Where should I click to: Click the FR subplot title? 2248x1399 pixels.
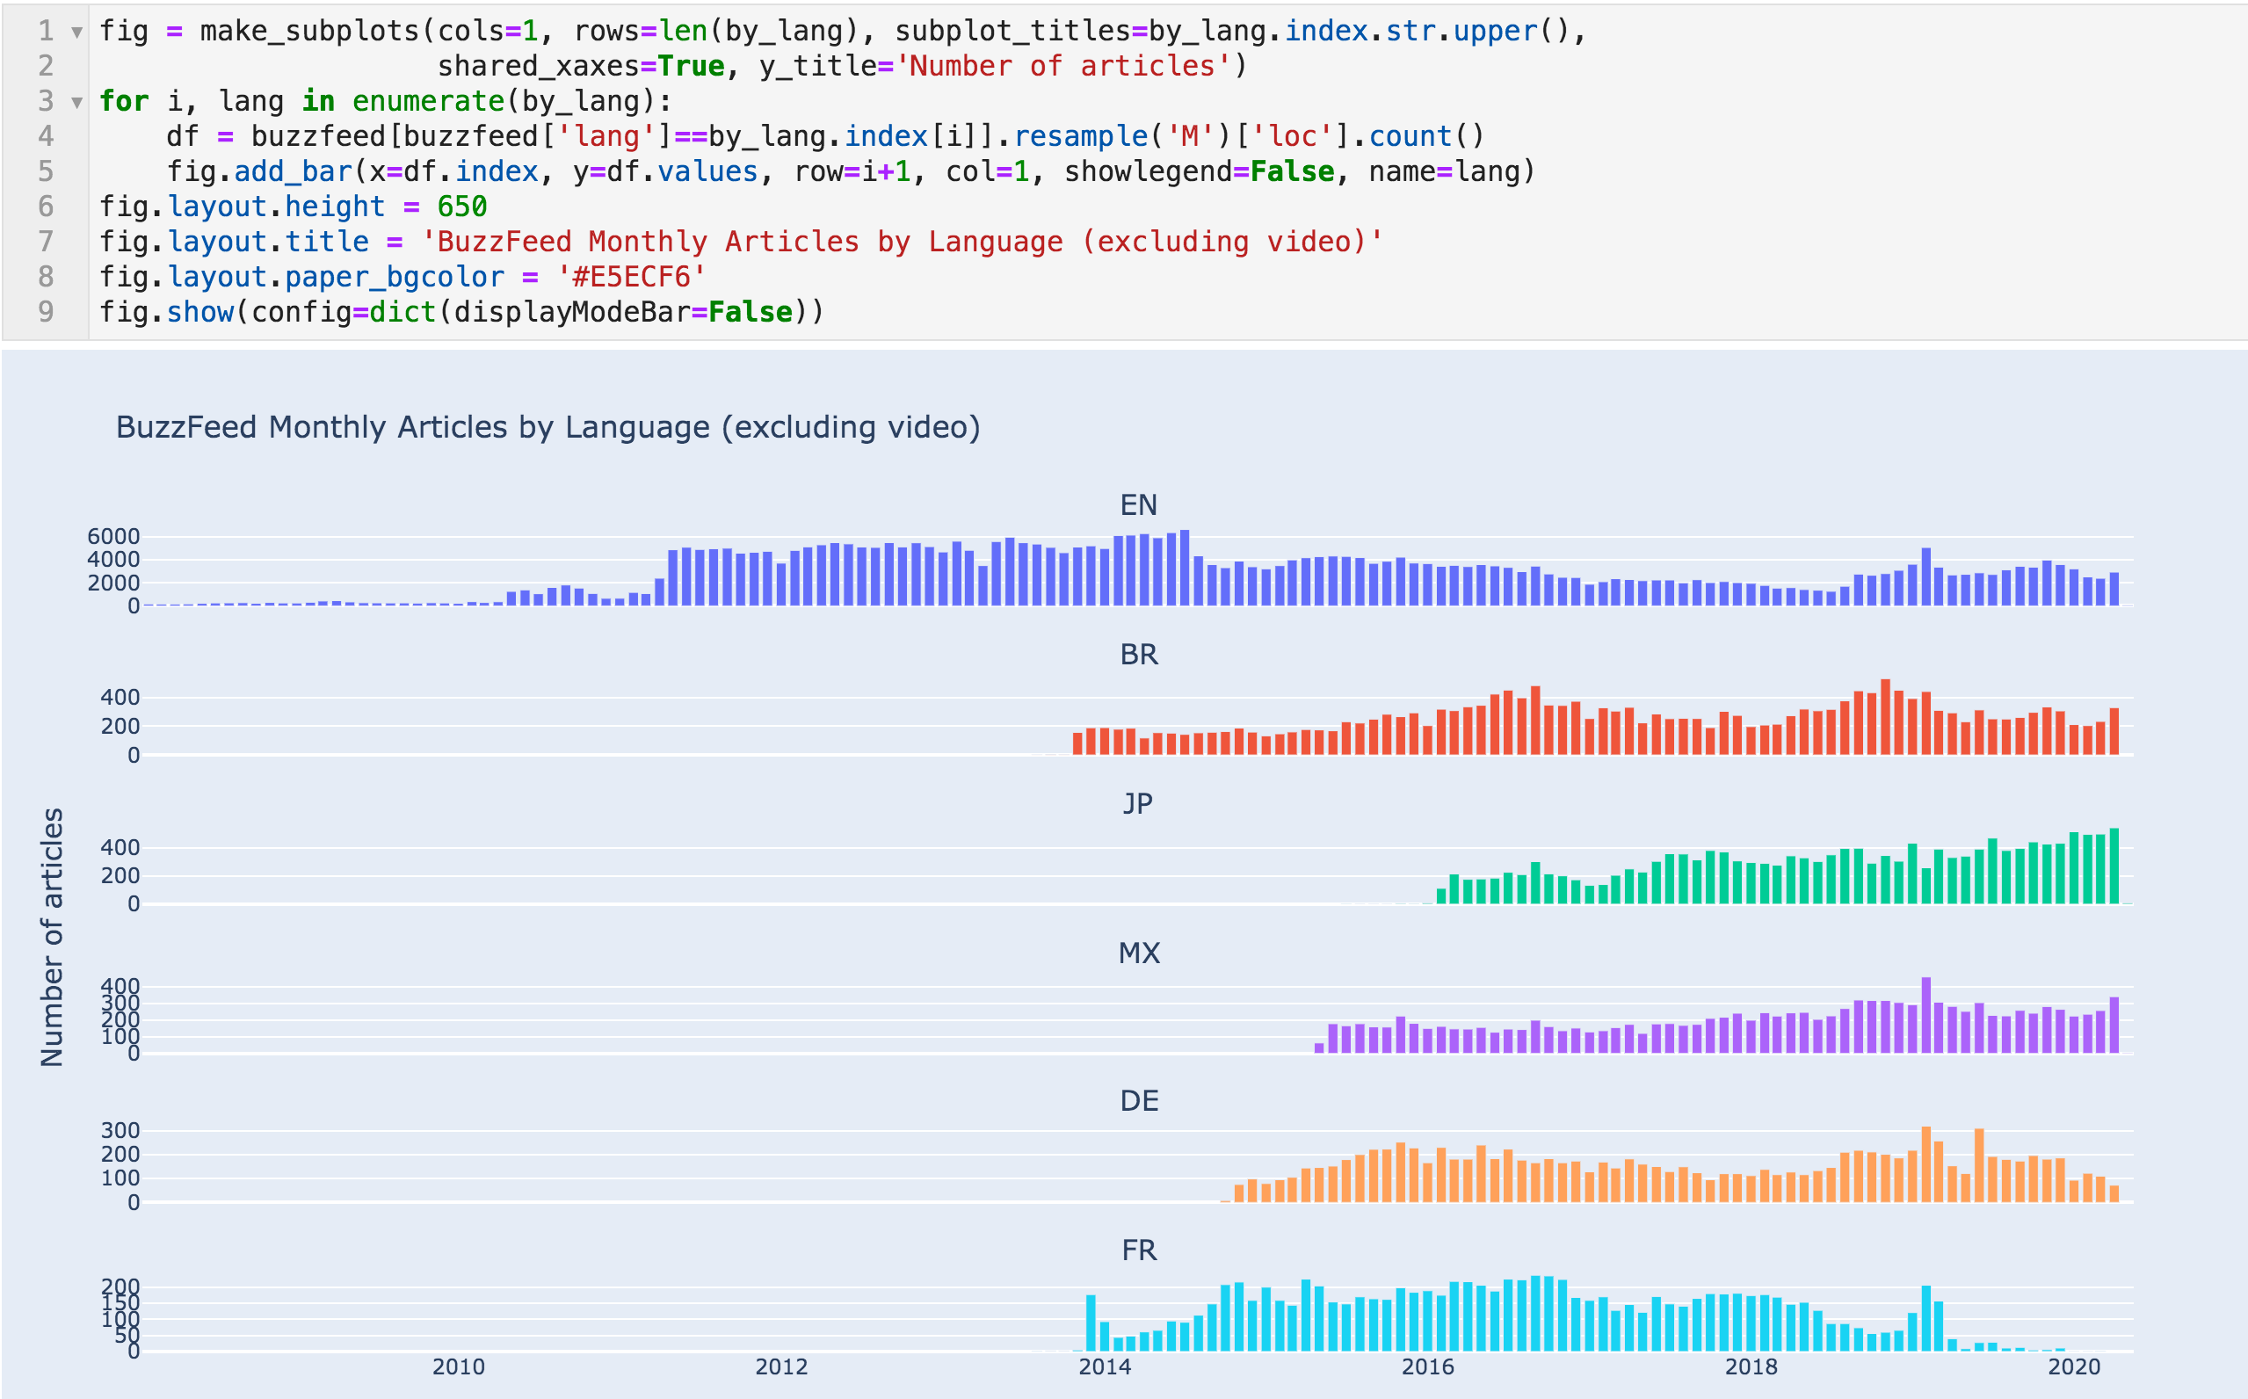point(1138,1251)
